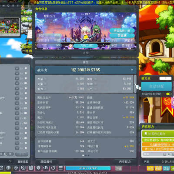Click the trophy icon in bottom toolbar
The height and width of the screenshot is (174, 174).
click(x=46, y=168)
